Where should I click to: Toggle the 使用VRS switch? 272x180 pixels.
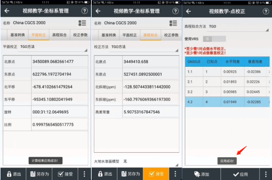214,39
